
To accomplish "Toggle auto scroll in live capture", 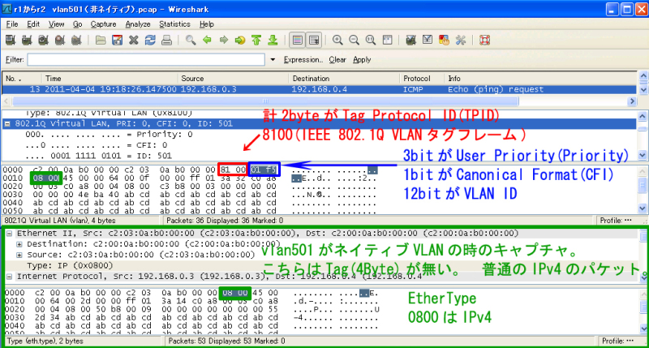I will click(314, 40).
